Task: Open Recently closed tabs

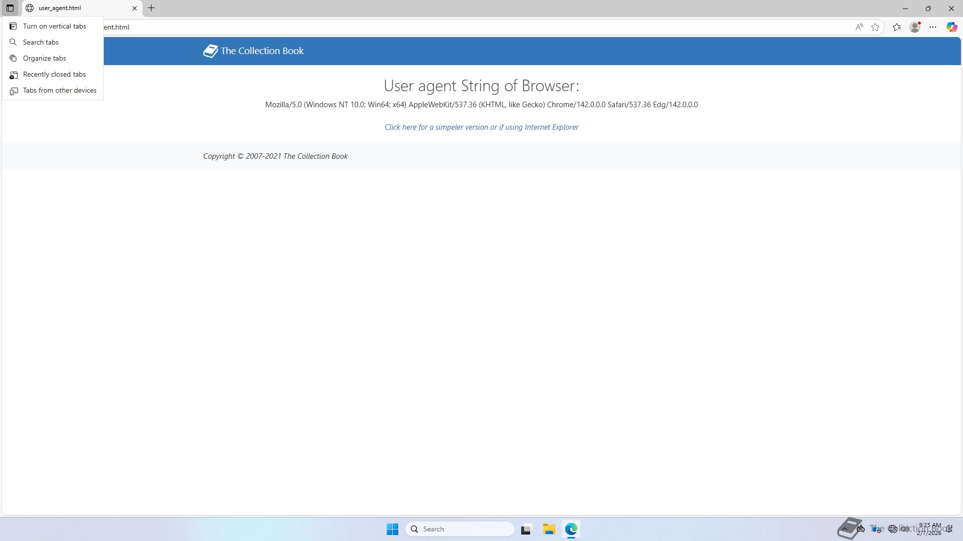Action: click(54, 74)
